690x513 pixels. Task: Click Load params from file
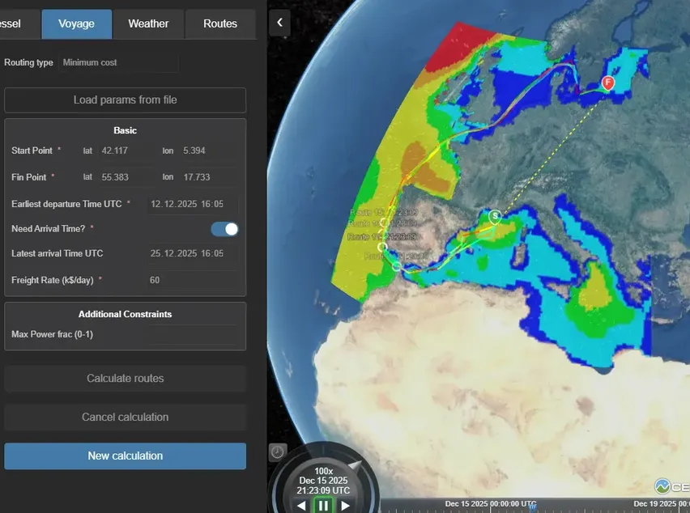coord(125,100)
